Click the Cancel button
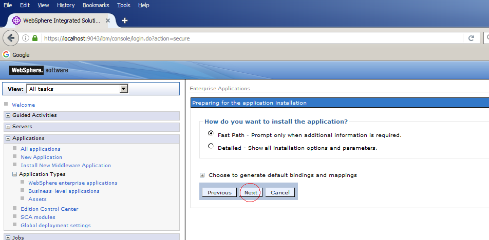This screenshot has width=489, height=240. tap(280, 192)
